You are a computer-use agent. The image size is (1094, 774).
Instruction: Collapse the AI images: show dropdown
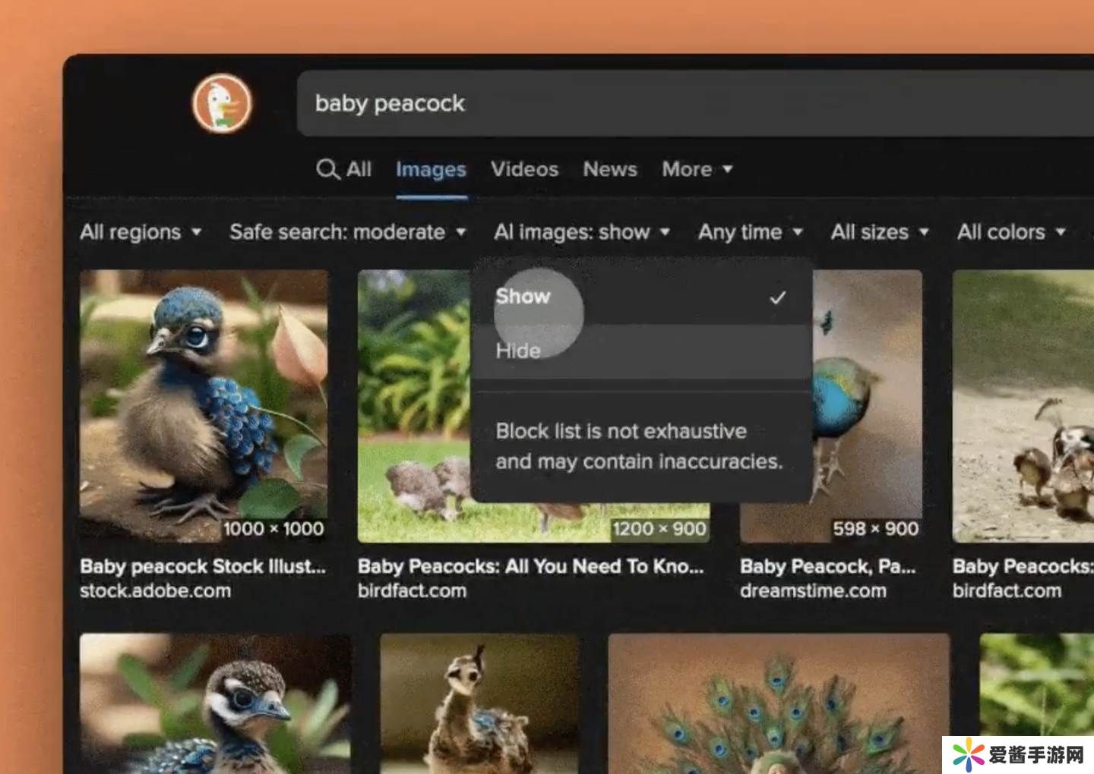point(581,232)
